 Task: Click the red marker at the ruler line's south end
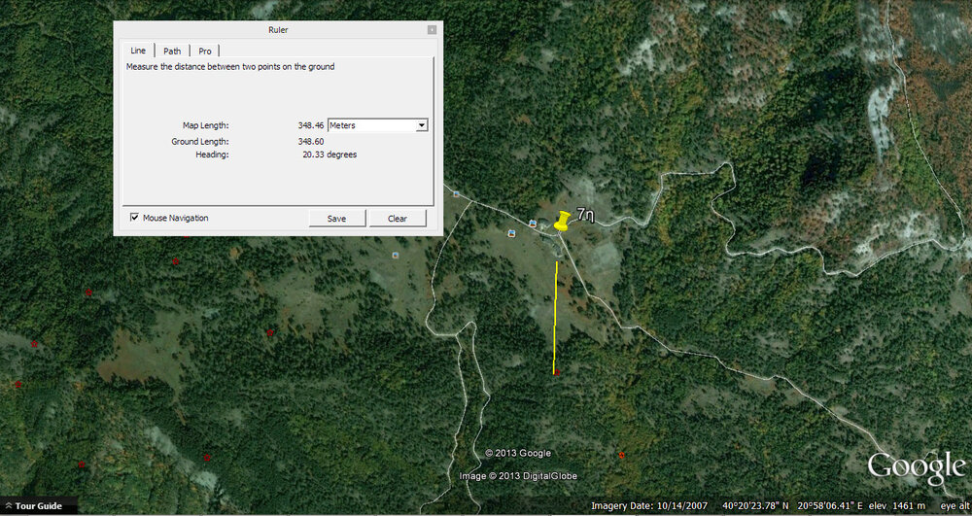[x=555, y=372]
